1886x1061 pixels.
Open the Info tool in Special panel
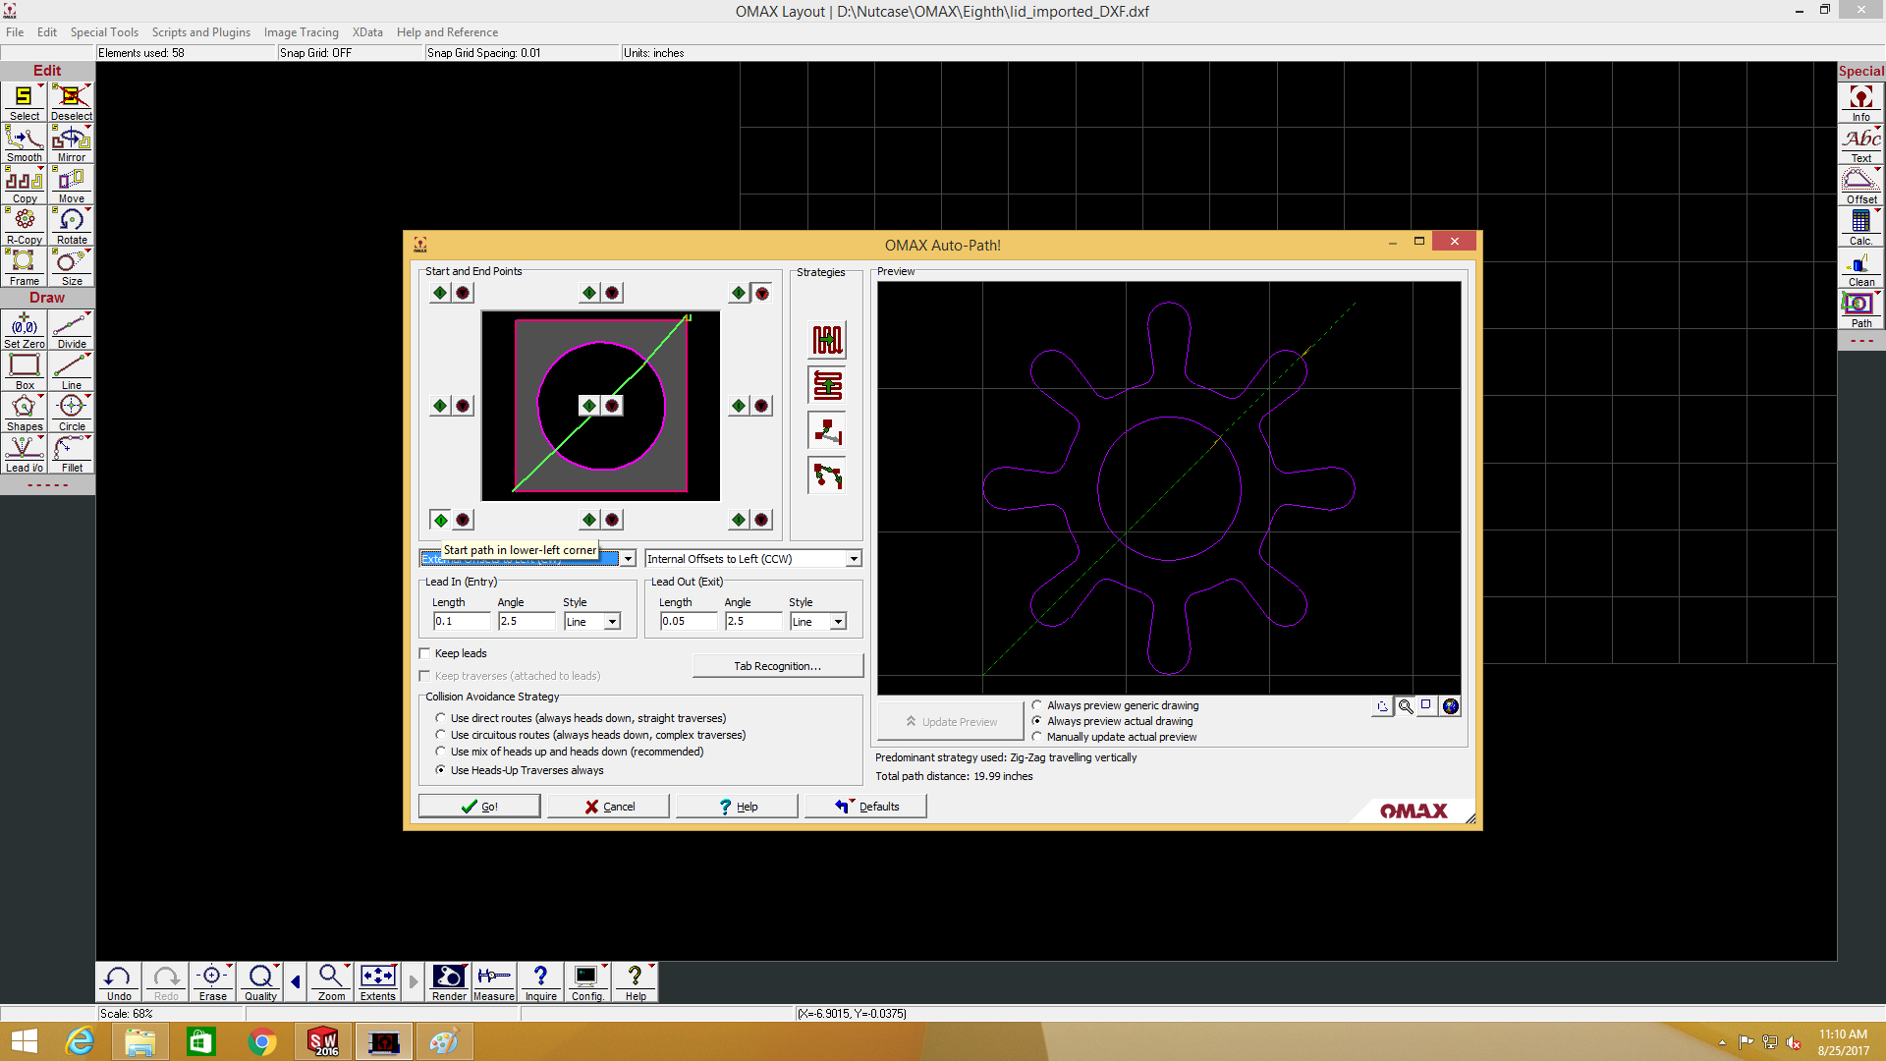pyautogui.click(x=1860, y=103)
